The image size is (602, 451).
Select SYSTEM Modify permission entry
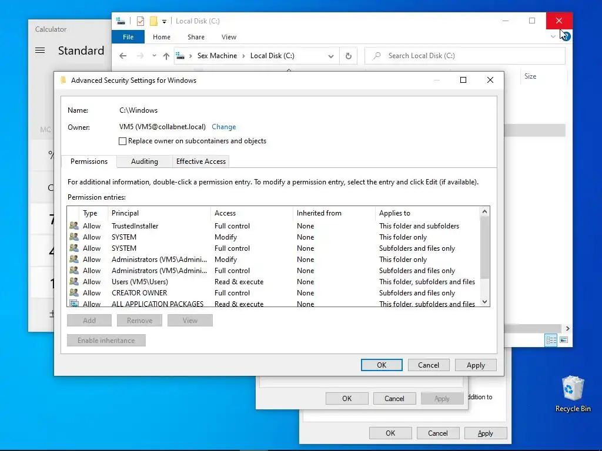[273, 237]
